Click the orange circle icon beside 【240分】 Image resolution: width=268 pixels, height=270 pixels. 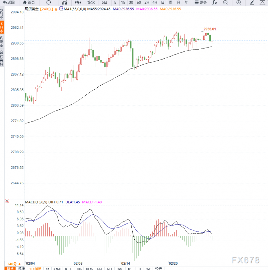56,9
